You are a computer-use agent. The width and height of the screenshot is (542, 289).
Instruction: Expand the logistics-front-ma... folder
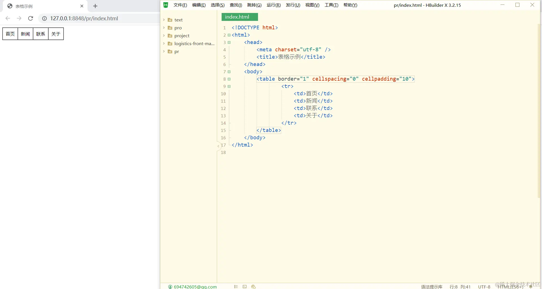164,43
